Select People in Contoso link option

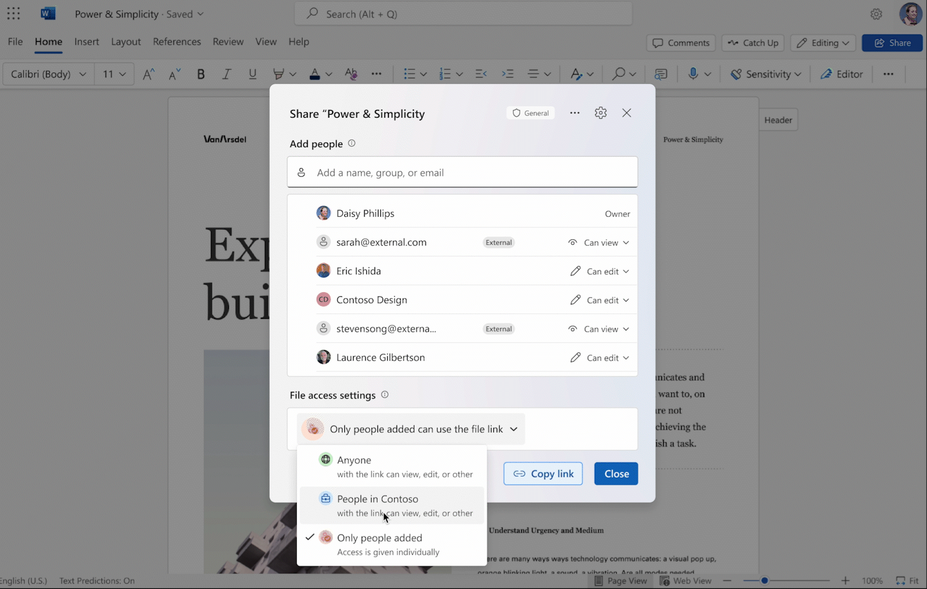(x=392, y=506)
